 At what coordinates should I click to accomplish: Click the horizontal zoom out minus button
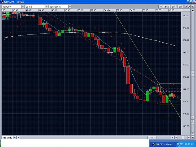coord(176,138)
